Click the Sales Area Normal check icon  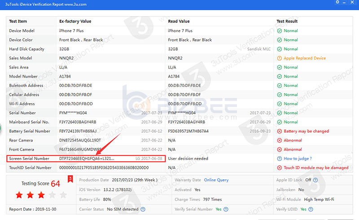(279, 68)
